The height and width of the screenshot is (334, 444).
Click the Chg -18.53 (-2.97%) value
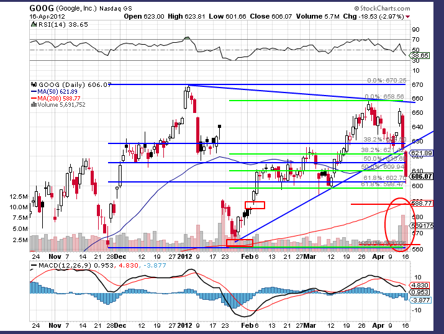click(x=373, y=16)
